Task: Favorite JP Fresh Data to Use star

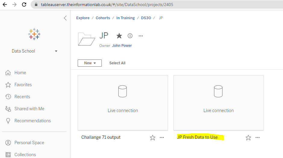Action: 248,138
